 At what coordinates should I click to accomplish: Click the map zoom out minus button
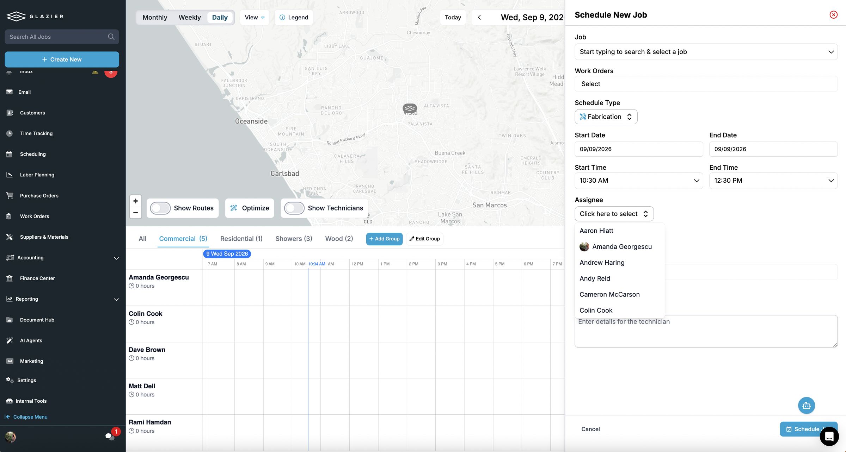pos(135,213)
